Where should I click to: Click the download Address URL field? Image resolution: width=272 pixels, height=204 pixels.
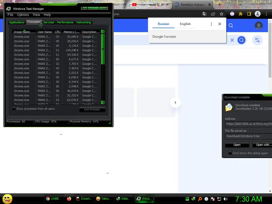point(249,124)
